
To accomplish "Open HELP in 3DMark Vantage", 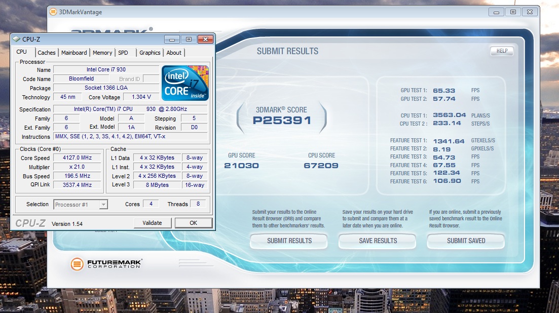I will pos(502,51).
